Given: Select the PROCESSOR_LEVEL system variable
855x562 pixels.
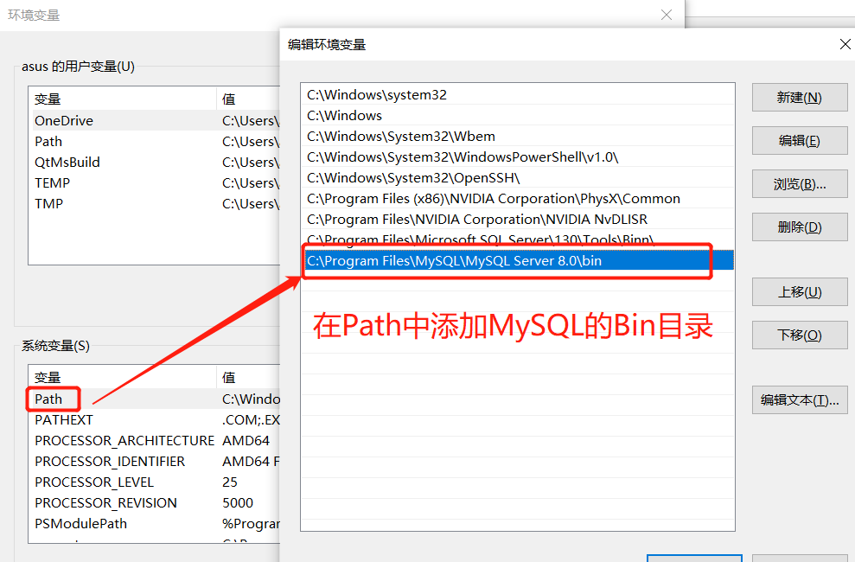Looking at the screenshot, I should coord(156,482).
